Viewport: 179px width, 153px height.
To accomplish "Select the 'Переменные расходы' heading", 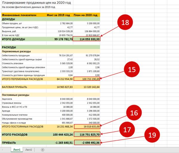I will [16, 51].
